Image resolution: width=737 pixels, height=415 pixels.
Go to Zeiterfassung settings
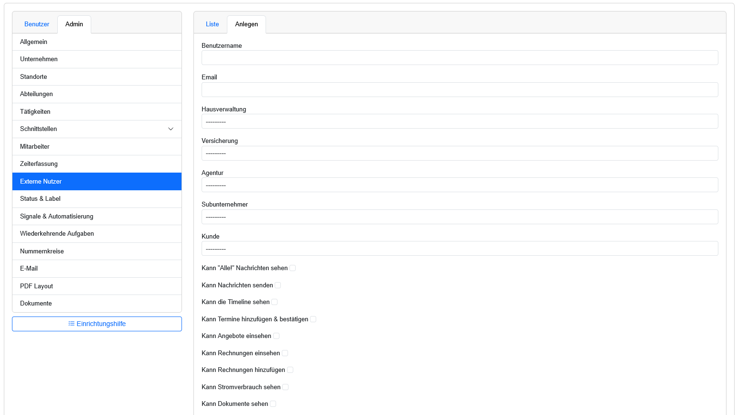(x=97, y=164)
